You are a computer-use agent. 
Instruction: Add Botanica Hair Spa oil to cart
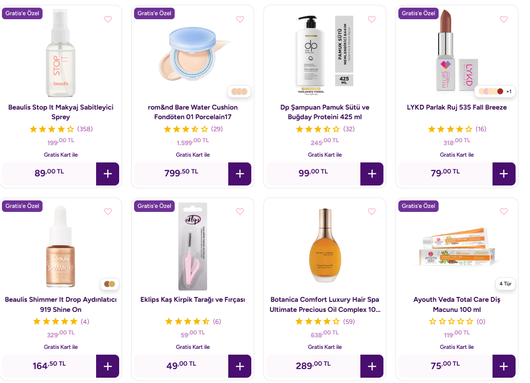point(372,366)
